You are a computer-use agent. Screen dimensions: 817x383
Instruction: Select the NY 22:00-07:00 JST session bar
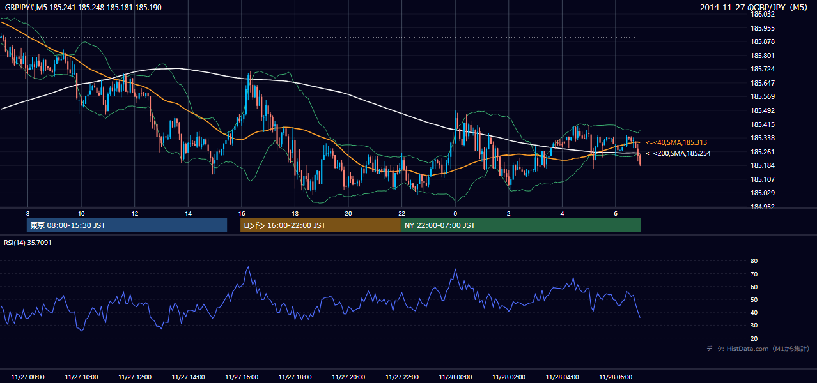[521, 225]
